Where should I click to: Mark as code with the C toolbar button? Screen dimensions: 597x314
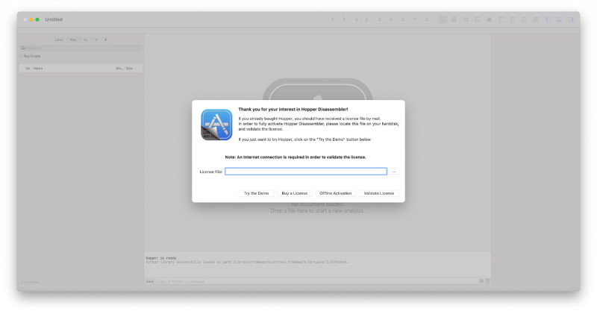[x=403, y=19]
